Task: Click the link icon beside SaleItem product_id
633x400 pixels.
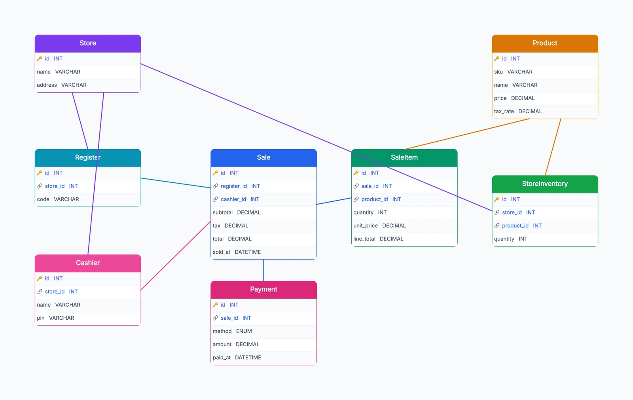Action: pyautogui.click(x=356, y=199)
